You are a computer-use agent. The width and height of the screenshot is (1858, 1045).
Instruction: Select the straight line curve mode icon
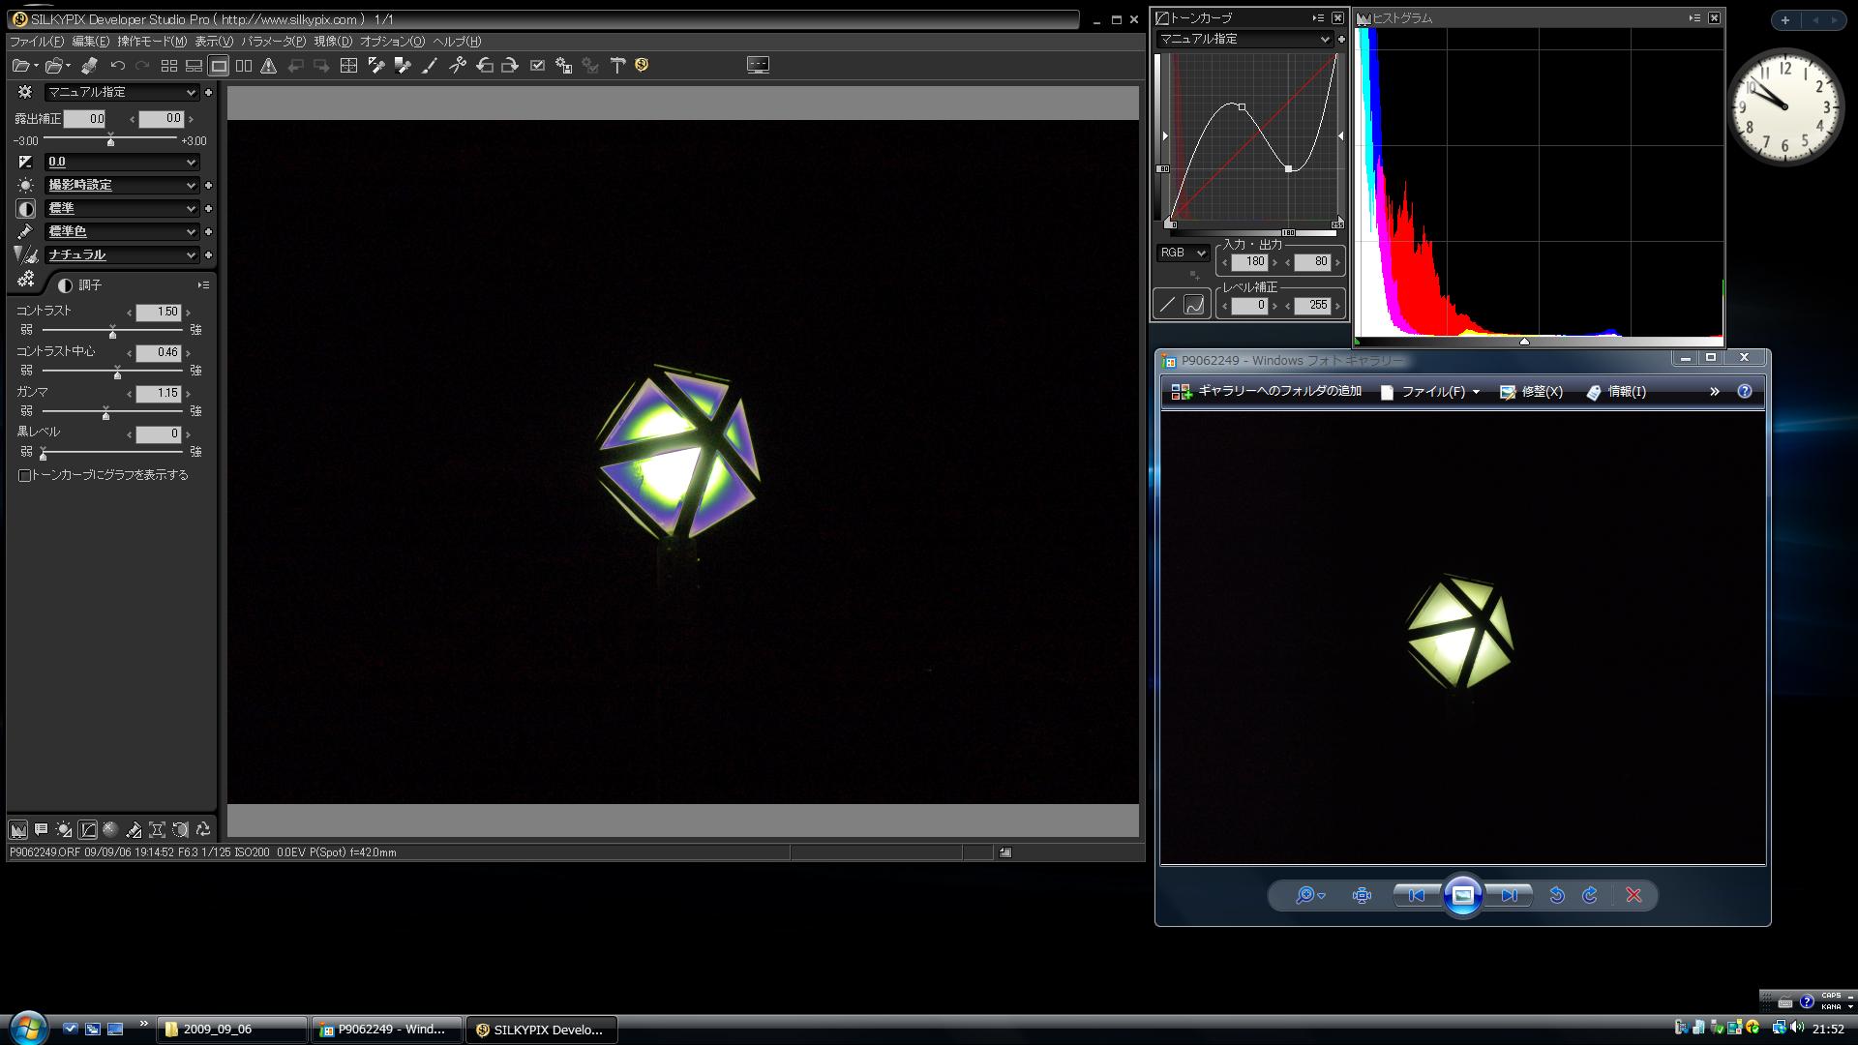pyautogui.click(x=1168, y=305)
